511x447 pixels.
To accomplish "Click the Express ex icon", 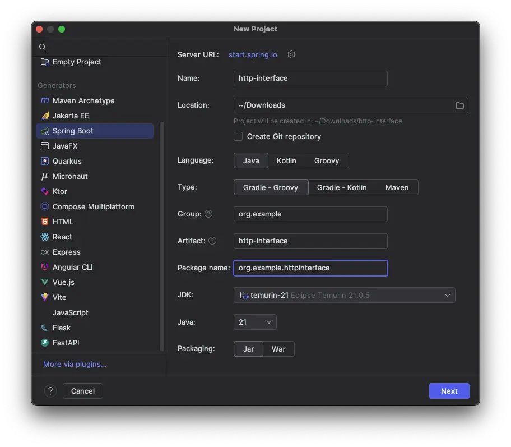I will [45, 252].
